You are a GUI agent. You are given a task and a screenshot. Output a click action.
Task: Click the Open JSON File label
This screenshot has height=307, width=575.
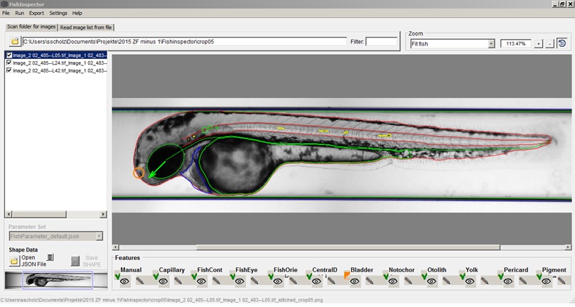(x=33, y=261)
